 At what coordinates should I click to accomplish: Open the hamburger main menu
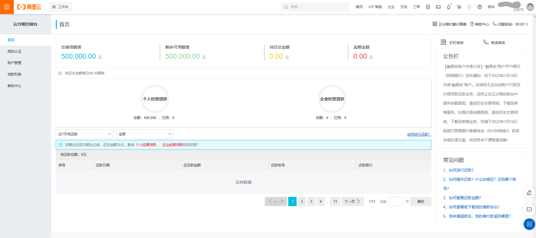click(7, 7)
